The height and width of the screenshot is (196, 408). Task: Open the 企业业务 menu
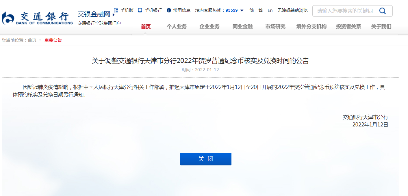click(x=209, y=27)
